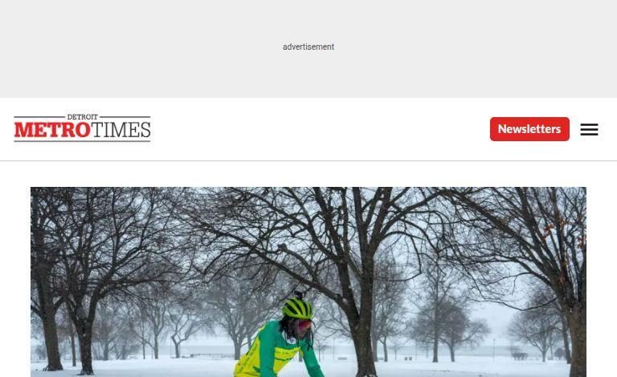Subscribe via the red Newsletters button

coord(529,129)
